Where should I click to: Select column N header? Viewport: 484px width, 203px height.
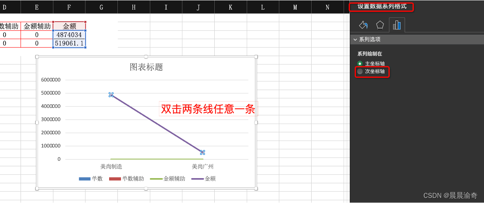click(x=327, y=7)
